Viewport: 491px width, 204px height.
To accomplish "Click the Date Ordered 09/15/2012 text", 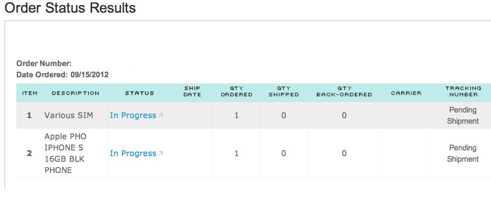I will [62, 75].
